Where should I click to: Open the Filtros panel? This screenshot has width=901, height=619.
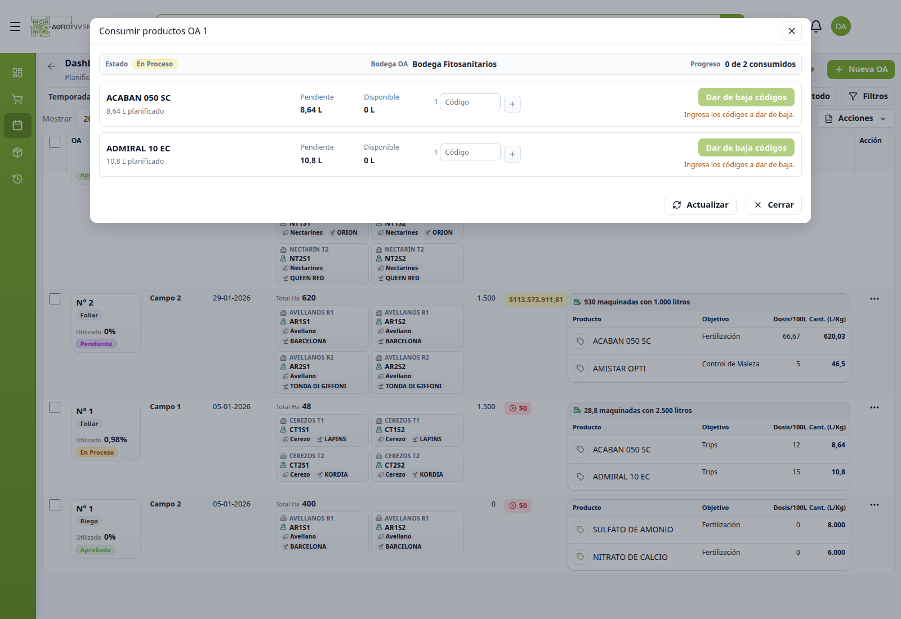868,96
